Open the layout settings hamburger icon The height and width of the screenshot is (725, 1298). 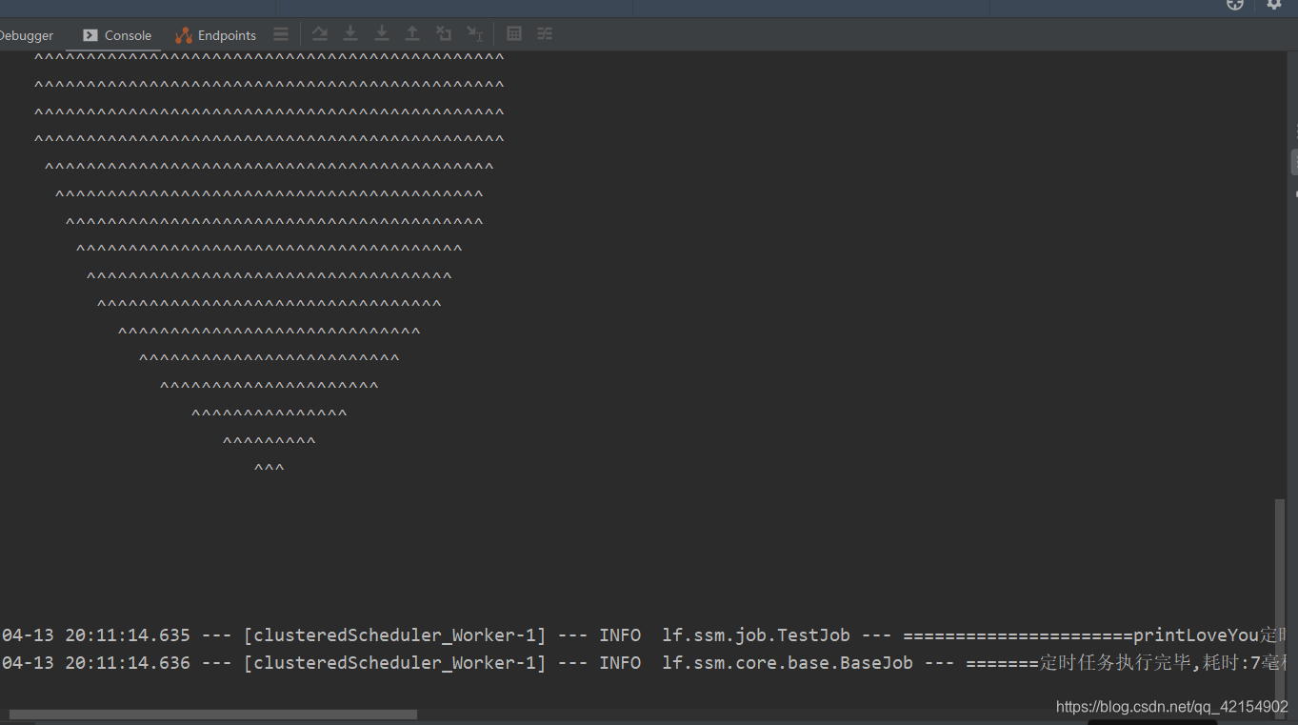tap(281, 34)
